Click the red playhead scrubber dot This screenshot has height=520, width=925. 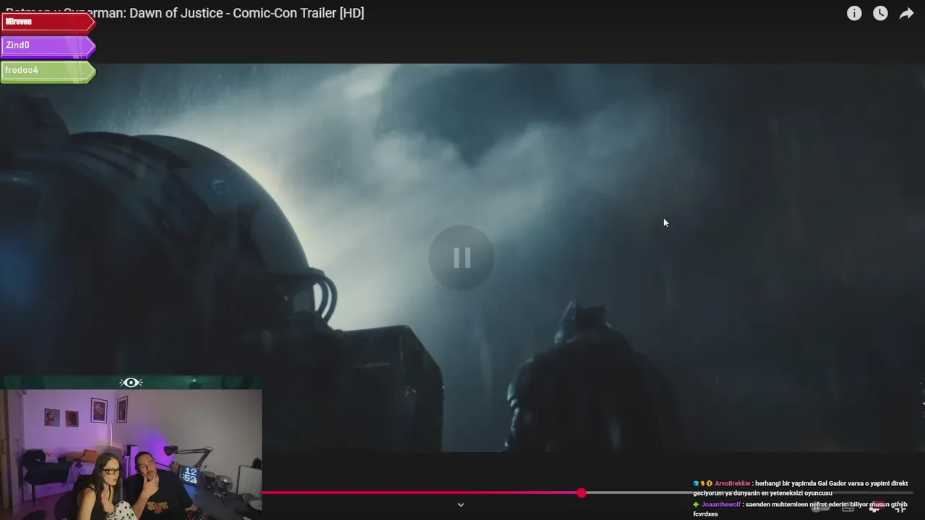point(582,493)
